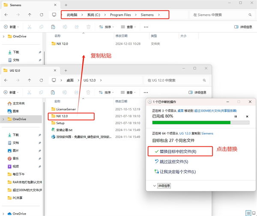Go up one folder in UG 12.0 window
257x216 pixels.
click(x=29, y=80)
